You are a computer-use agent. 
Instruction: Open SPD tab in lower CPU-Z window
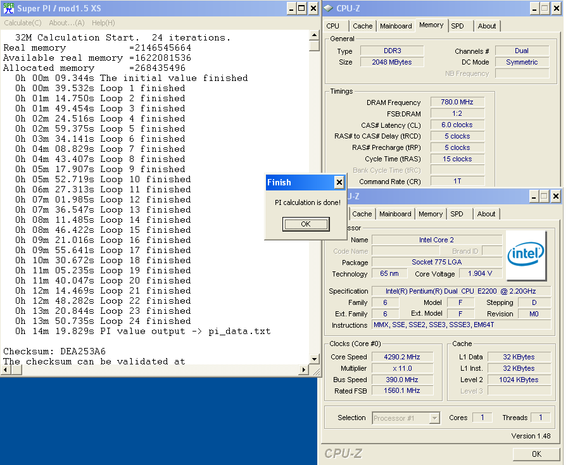click(x=457, y=214)
